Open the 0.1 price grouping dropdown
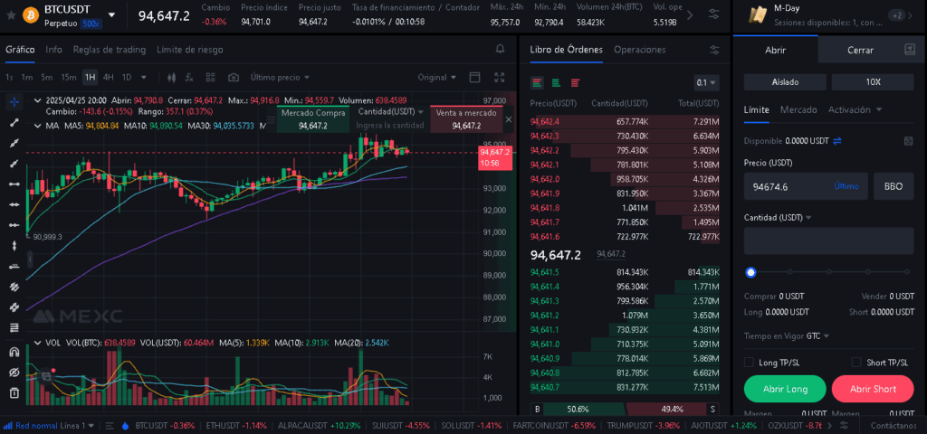The image size is (927, 434). [x=706, y=82]
